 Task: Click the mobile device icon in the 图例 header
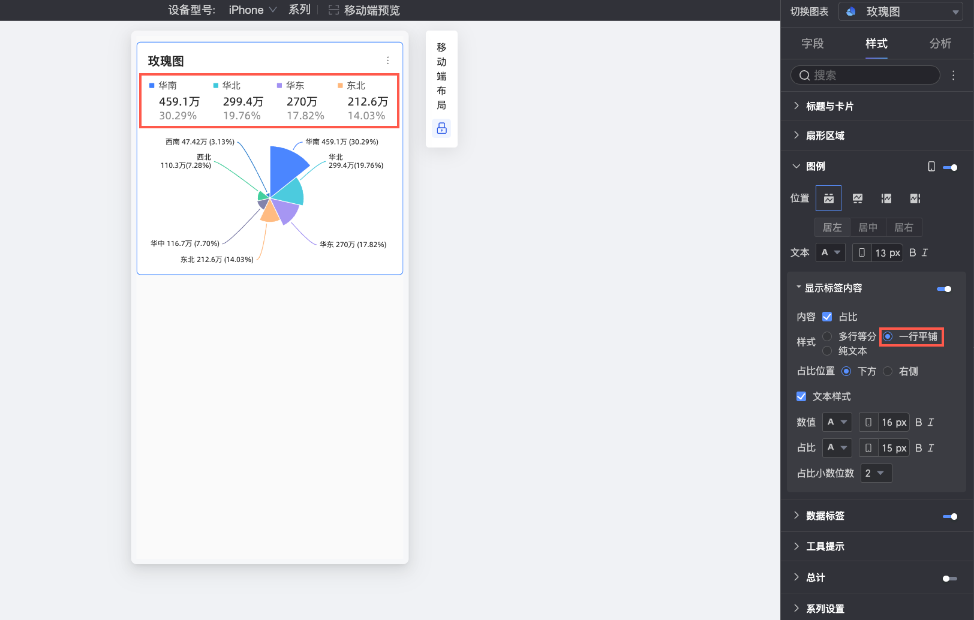tap(931, 167)
